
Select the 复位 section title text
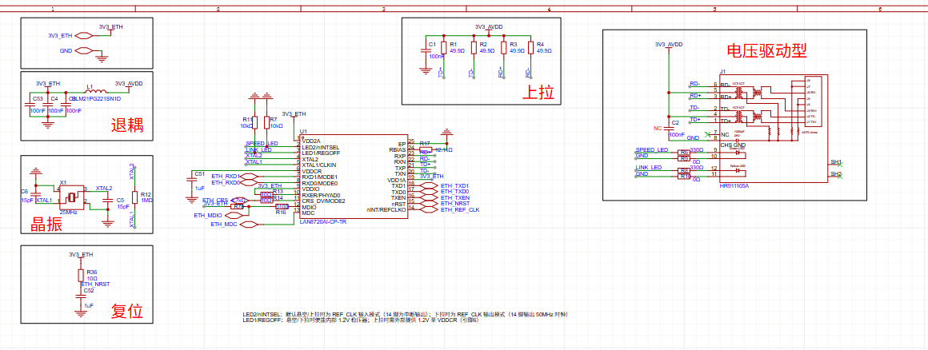126,312
